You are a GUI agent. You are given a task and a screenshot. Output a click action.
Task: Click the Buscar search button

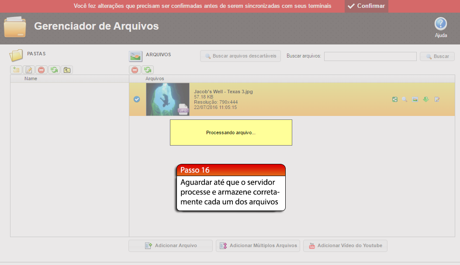(437, 57)
